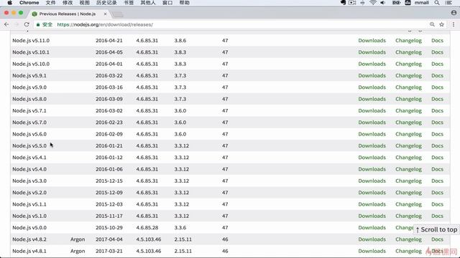Open Docs for Node.js v5.2.0
460x258 pixels.
pyautogui.click(x=437, y=193)
